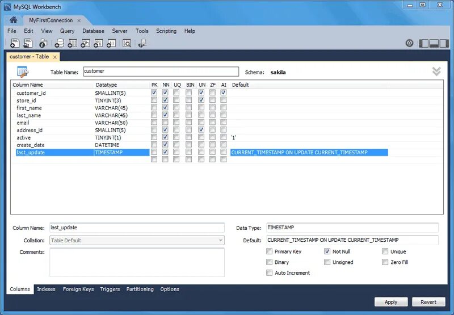Image resolution: width=454 pixels, height=315 pixels.
Task: Create a new view icon
Action: tap(85, 43)
